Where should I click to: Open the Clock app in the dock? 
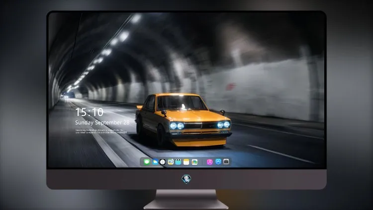pos(163,162)
